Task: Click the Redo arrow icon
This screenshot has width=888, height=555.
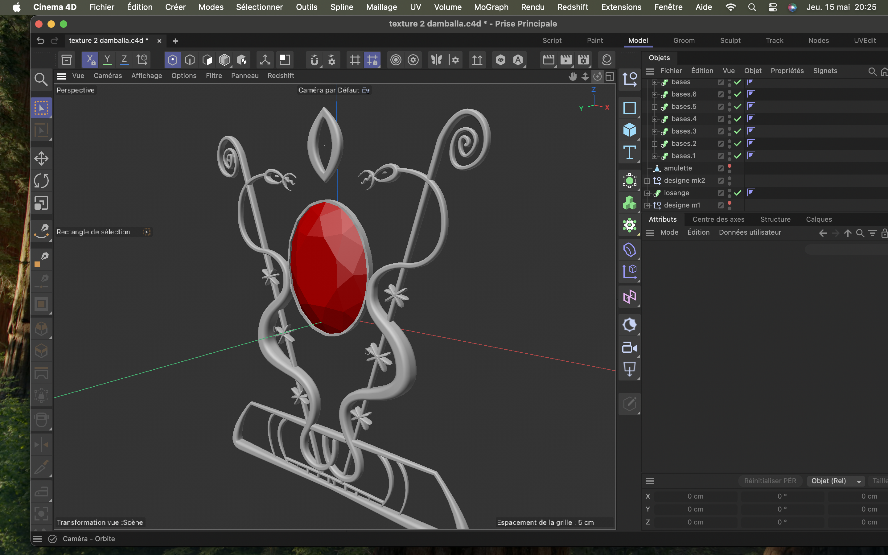Action: [x=54, y=41]
